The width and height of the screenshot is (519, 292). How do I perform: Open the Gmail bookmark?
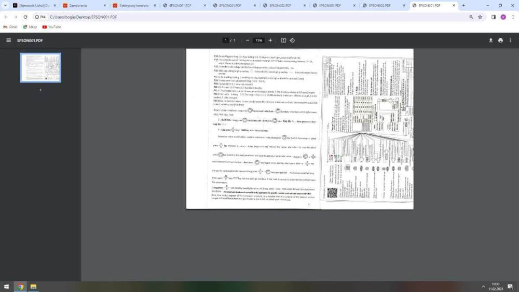[10, 27]
